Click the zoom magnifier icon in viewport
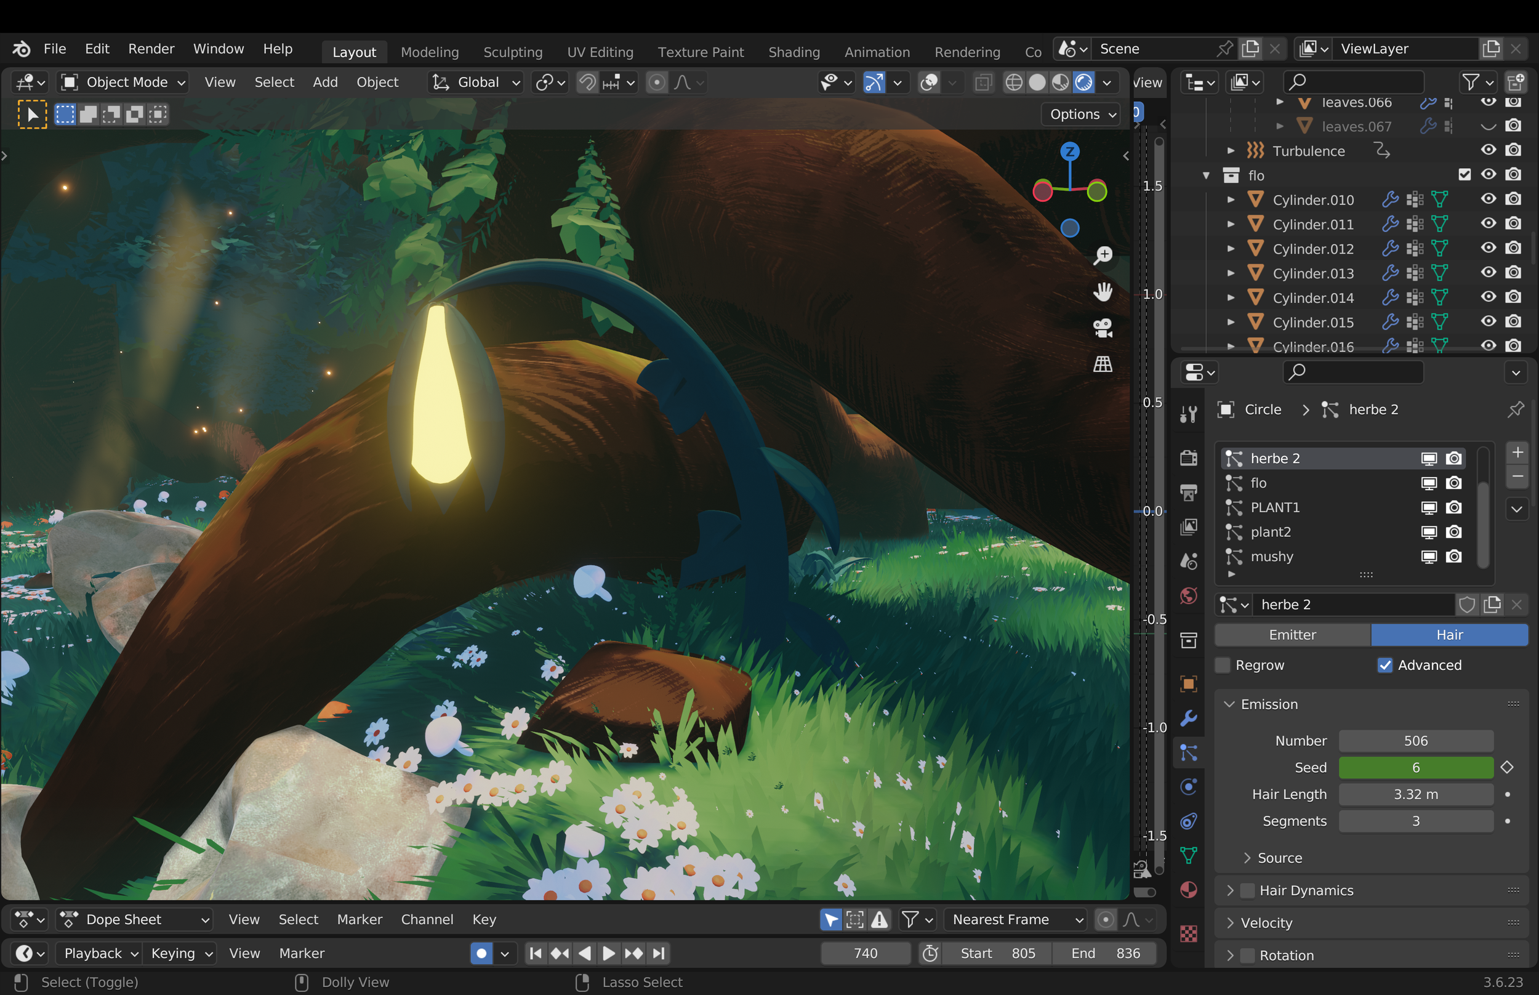1539x995 pixels. tap(1103, 255)
